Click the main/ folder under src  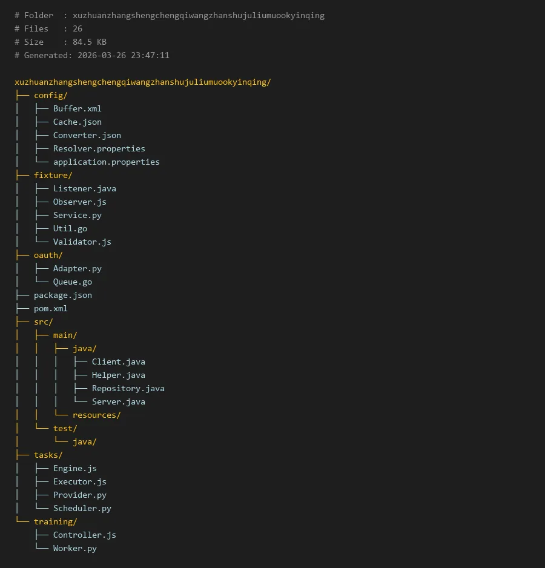coord(65,335)
